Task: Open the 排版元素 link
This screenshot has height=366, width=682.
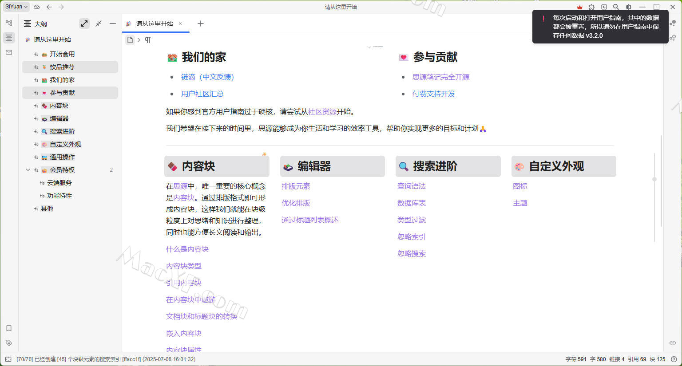Action: [296, 186]
